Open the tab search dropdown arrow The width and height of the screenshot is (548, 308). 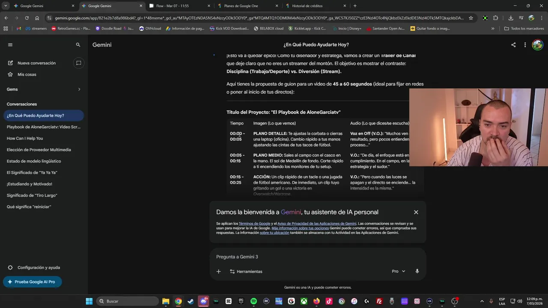click(6, 6)
